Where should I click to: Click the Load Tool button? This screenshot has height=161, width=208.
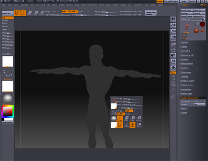[x=187, y=10]
